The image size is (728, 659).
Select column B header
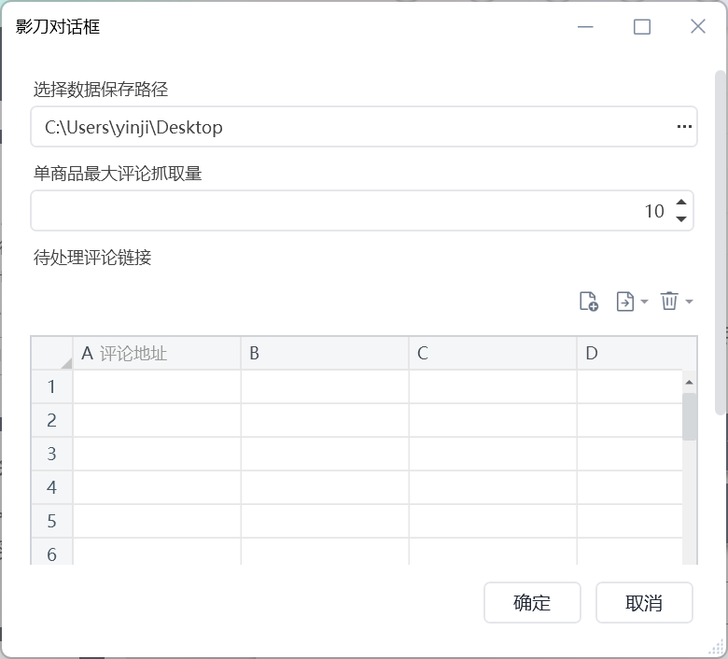[x=325, y=353]
